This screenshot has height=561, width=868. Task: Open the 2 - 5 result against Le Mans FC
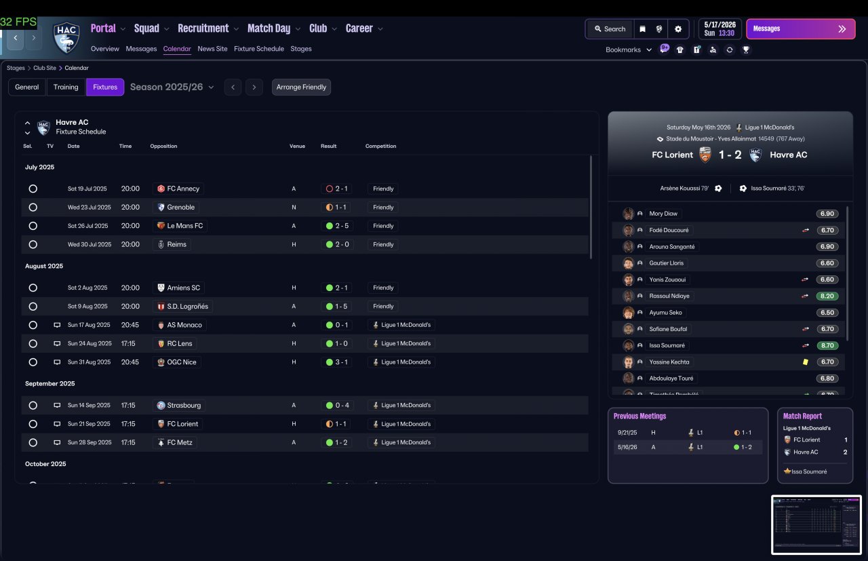pos(337,226)
